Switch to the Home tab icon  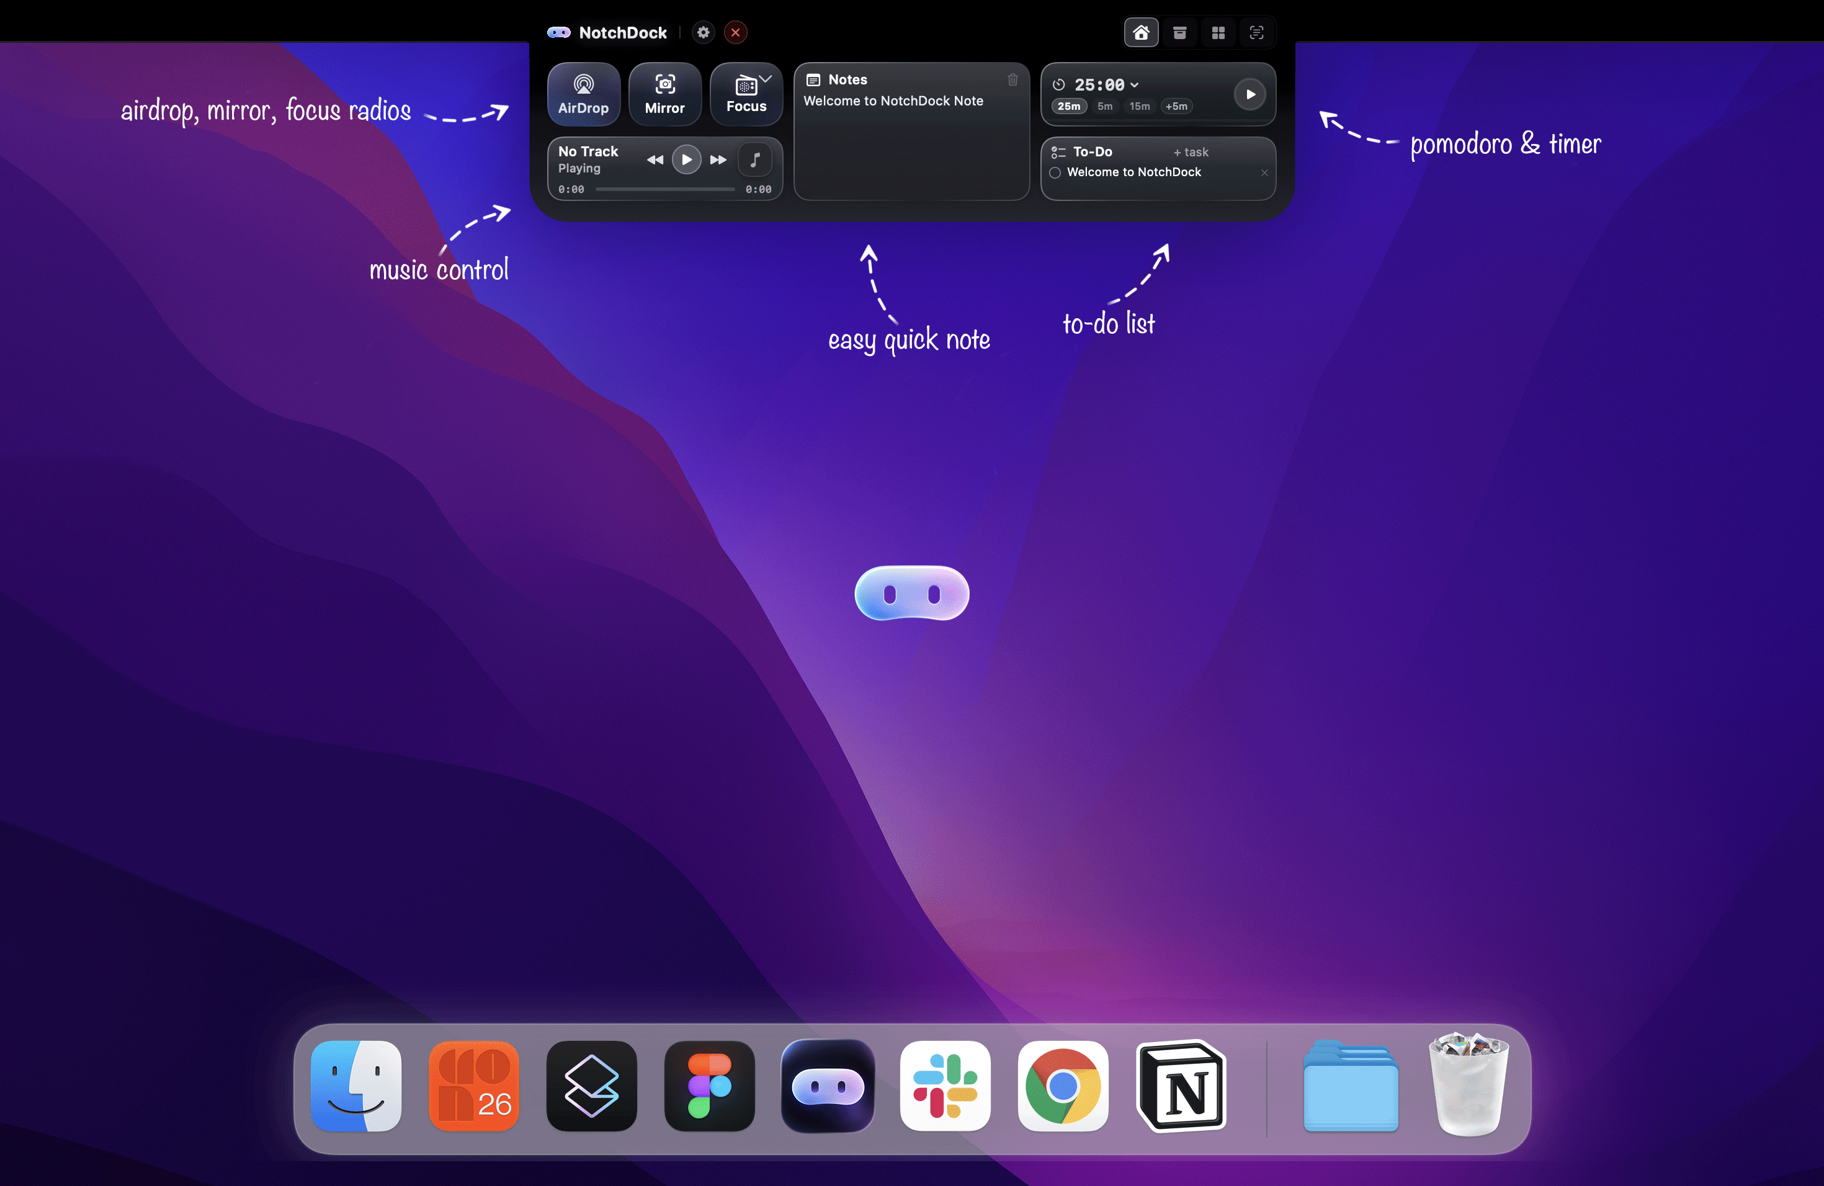(x=1141, y=32)
